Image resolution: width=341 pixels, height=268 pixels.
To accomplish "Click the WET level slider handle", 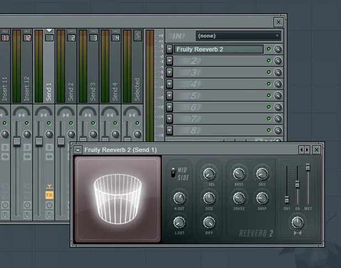I will pyautogui.click(x=308, y=167).
